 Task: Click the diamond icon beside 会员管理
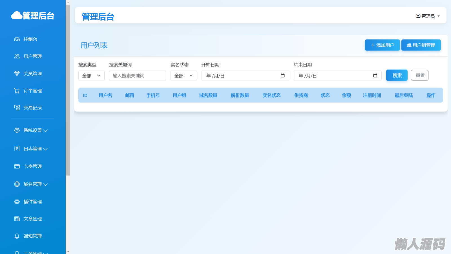(x=17, y=74)
